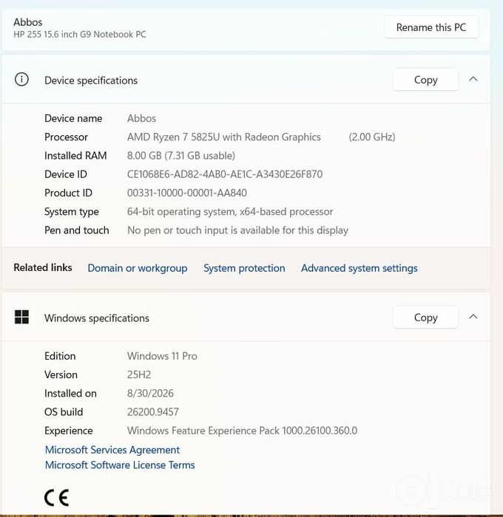The image size is (503, 517).
Task: Click the Windows specifications heading
Action: 97,318
